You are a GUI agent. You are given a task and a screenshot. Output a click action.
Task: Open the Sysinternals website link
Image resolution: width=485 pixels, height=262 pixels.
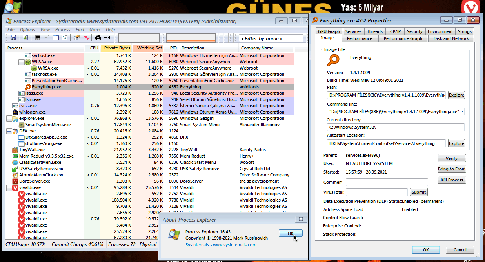221,245
